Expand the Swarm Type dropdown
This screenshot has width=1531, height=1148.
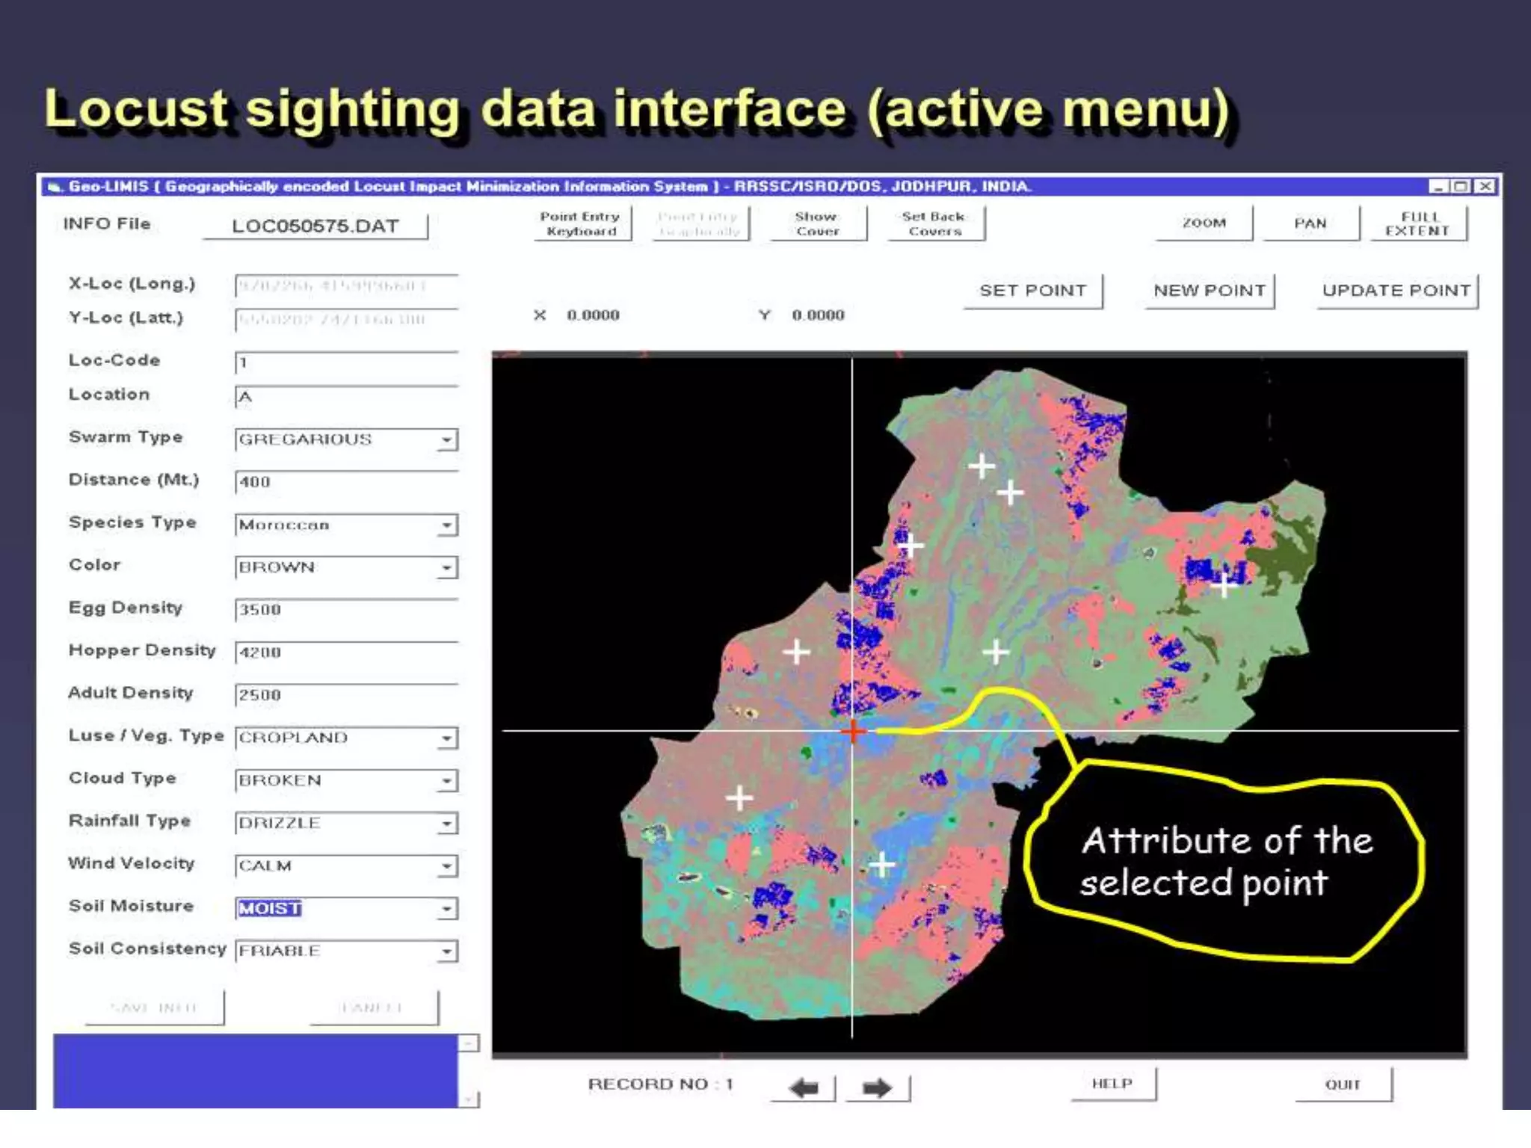446,440
